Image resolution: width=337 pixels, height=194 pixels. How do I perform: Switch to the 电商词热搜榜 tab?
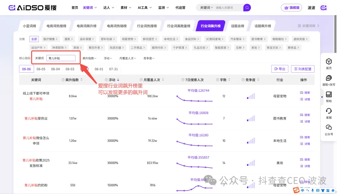tap(56, 26)
